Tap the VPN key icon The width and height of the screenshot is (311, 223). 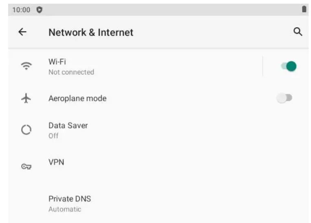[26, 166]
